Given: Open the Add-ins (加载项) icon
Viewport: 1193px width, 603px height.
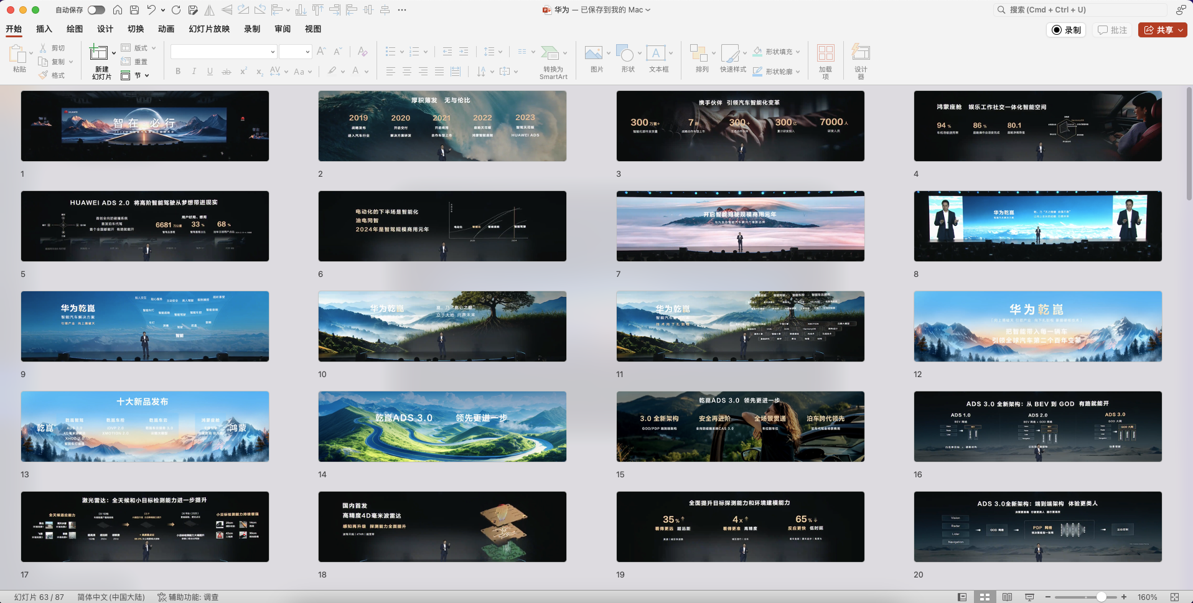Looking at the screenshot, I should (826, 53).
